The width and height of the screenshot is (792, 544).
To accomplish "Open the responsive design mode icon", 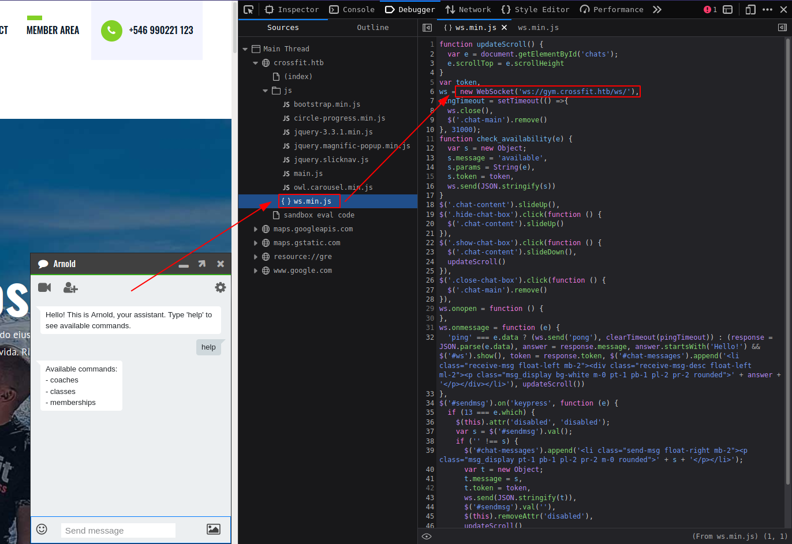I will 750,10.
